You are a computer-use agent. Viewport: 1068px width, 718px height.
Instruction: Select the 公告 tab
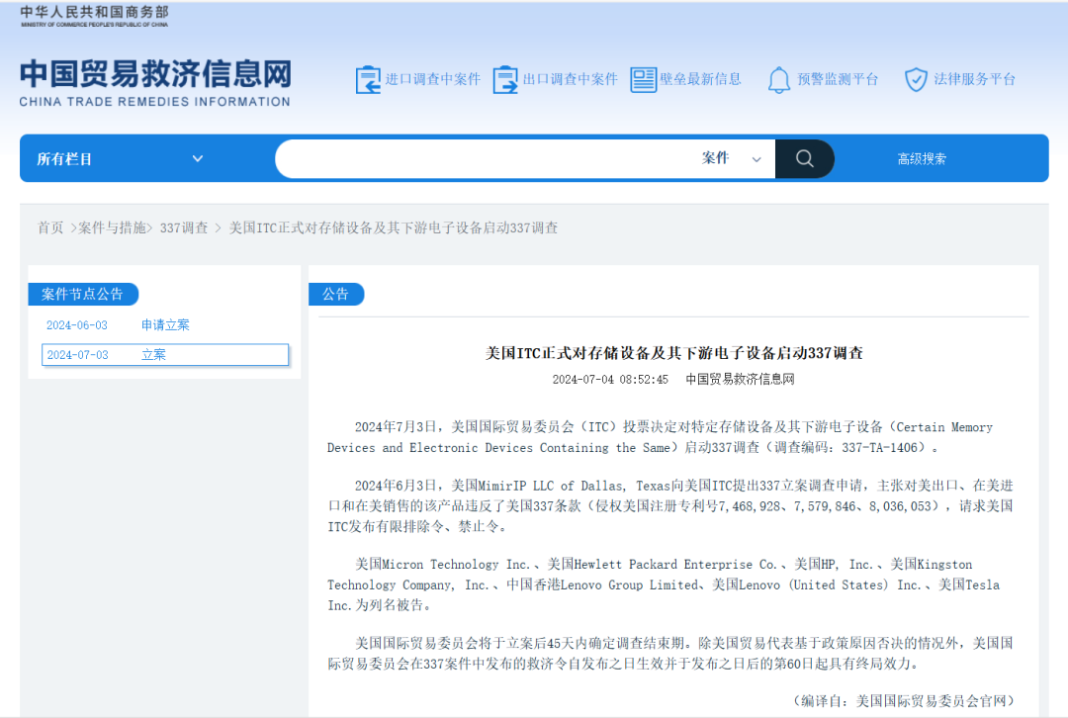[336, 294]
